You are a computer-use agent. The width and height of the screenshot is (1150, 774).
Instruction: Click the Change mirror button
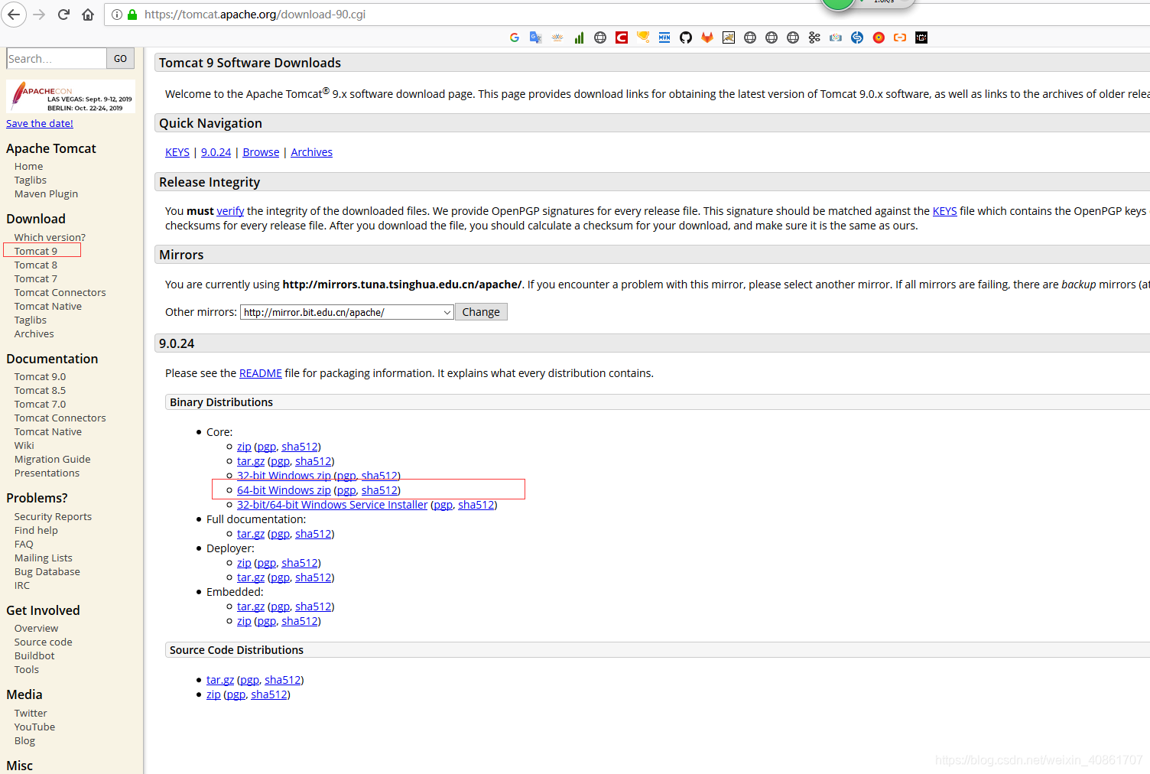pos(481,312)
